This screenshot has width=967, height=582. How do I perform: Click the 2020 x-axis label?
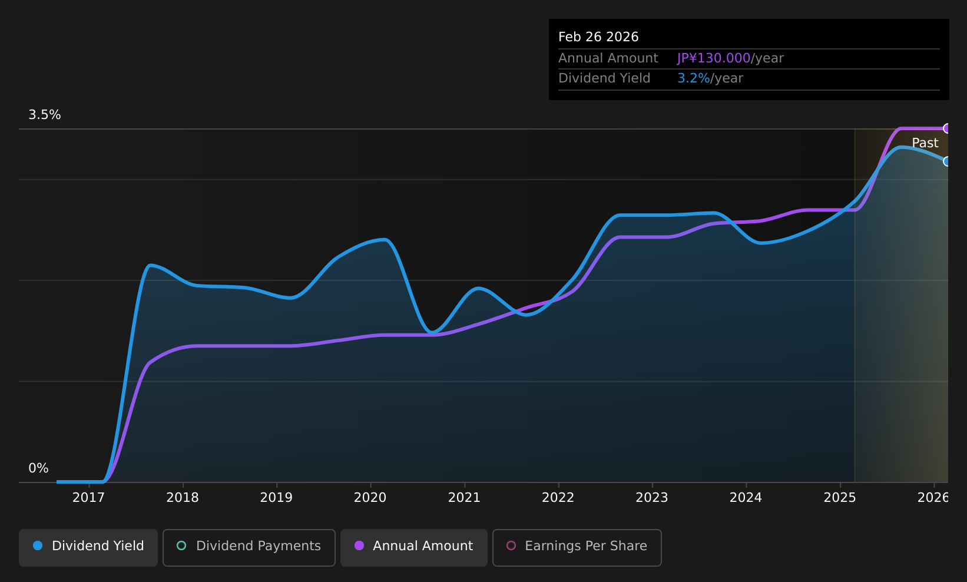click(x=370, y=498)
